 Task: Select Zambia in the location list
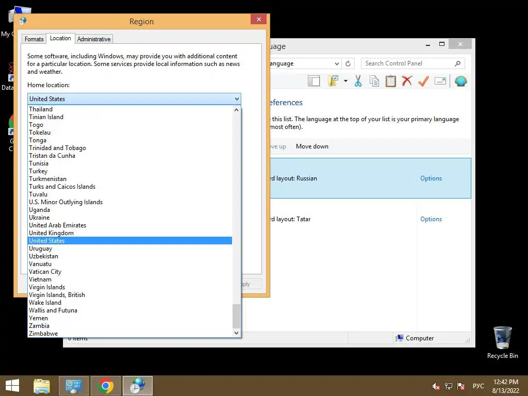tap(130, 326)
